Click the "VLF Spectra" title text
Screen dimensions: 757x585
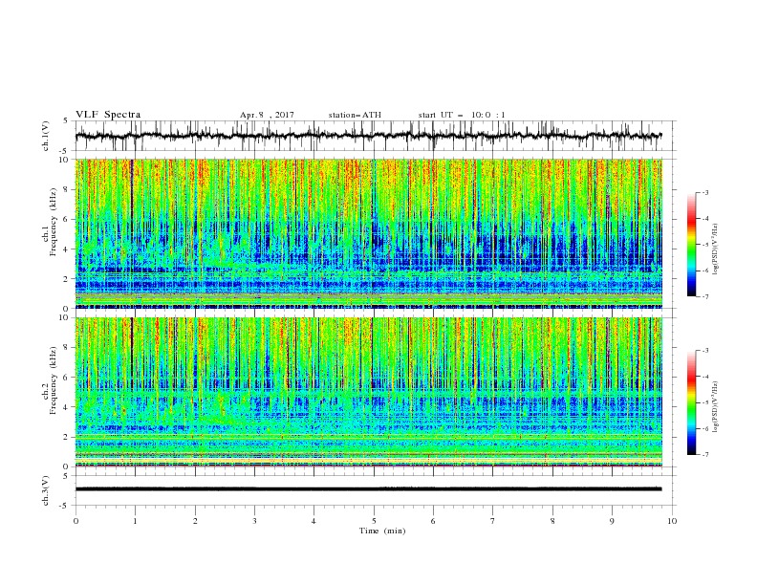[x=108, y=115]
